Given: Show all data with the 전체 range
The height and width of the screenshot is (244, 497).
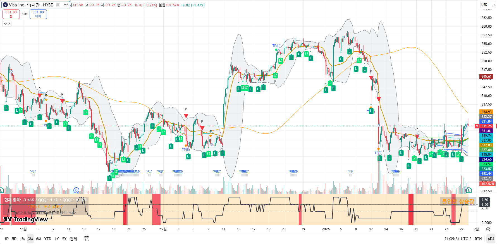Looking at the screenshot, I should point(73,239).
